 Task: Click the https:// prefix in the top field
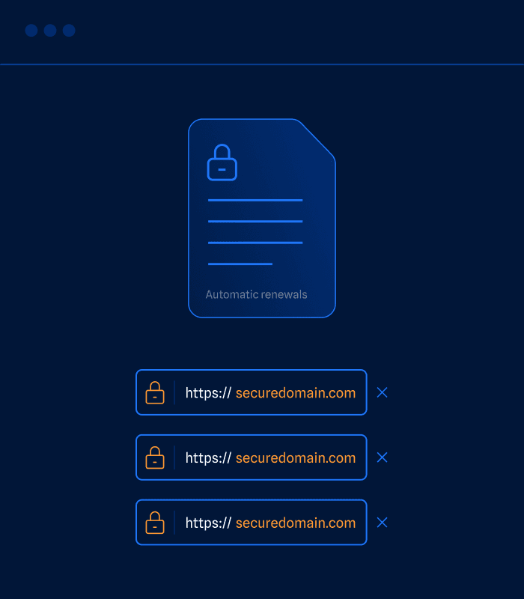(x=208, y=393)
